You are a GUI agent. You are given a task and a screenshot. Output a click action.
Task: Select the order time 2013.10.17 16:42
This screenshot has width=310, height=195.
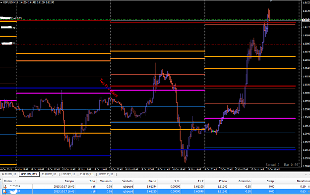(x=64, y=187)
